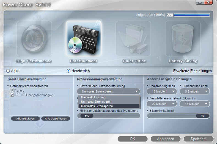Click the Gerät-Energieverwaltung heading
Screen dimensions: 217x144
pos(27,79)
